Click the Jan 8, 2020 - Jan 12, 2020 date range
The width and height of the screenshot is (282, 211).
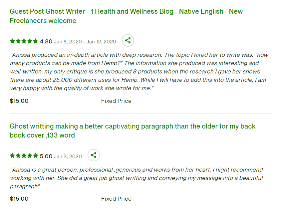(x=85, y=42)
